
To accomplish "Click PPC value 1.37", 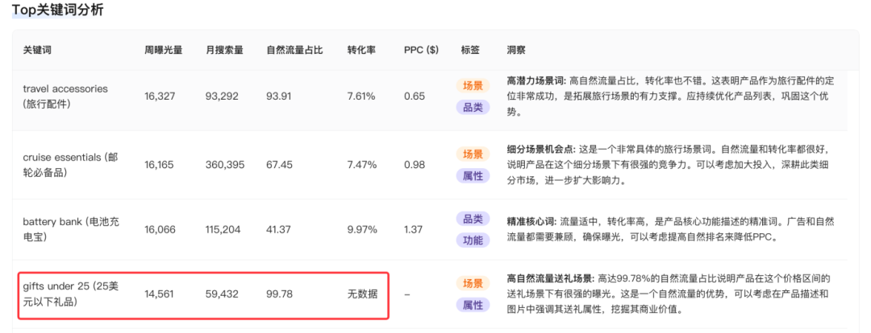I will [x=413, y=229].
